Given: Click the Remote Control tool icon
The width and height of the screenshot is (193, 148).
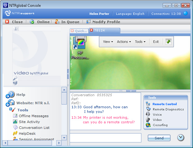Looking at the screenshot, I should 148,104.
